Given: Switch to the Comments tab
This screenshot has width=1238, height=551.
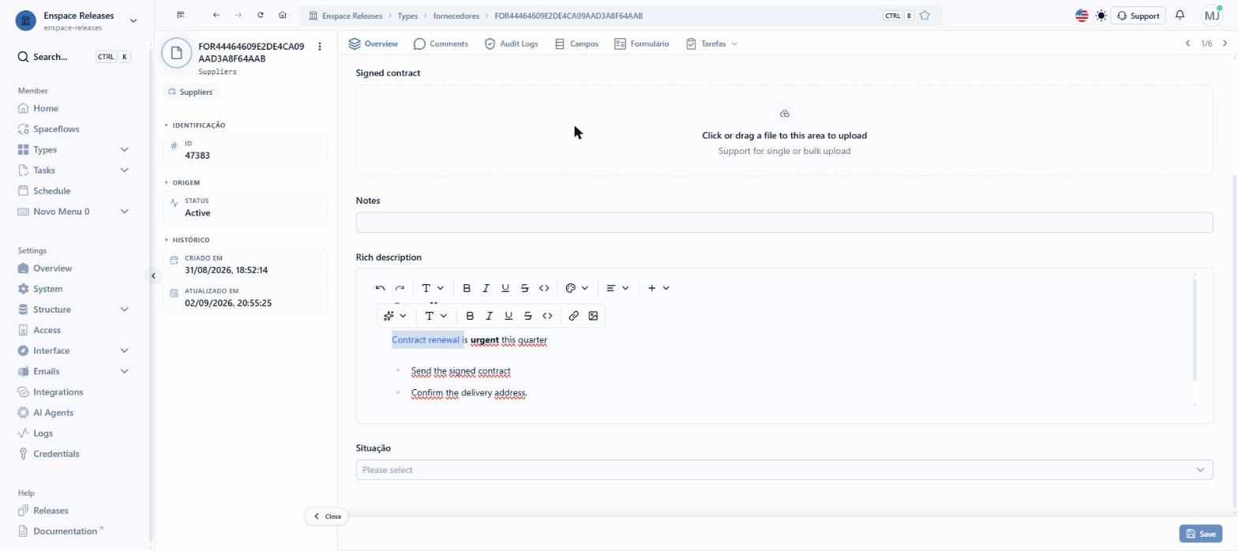Looking at the screenshot, I should coord(441,43).
